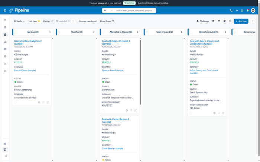Tick the Sales Engaged column checkbox

[147, 32]
